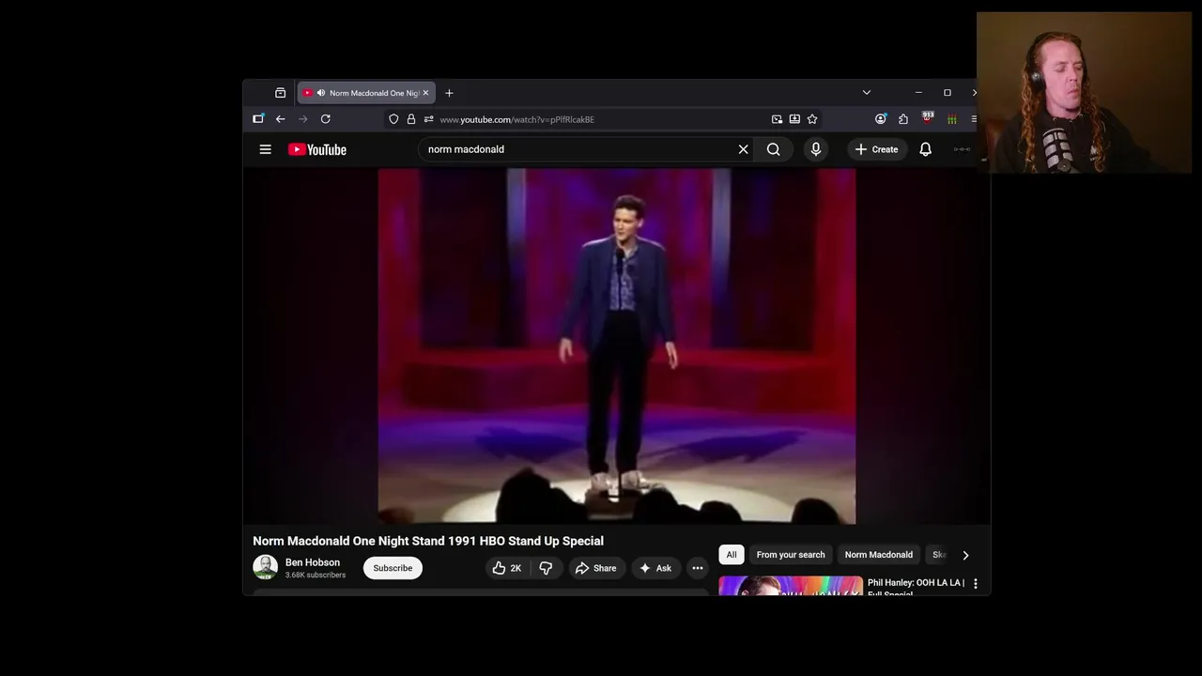This screenshot has width=1202, height=676.
Task: Click the Create button
Action: coord(876,149)
